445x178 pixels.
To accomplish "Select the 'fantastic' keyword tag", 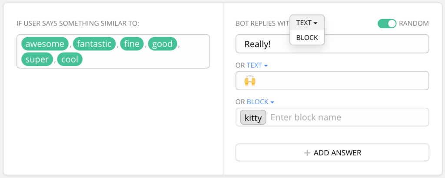I will [94, 44].
